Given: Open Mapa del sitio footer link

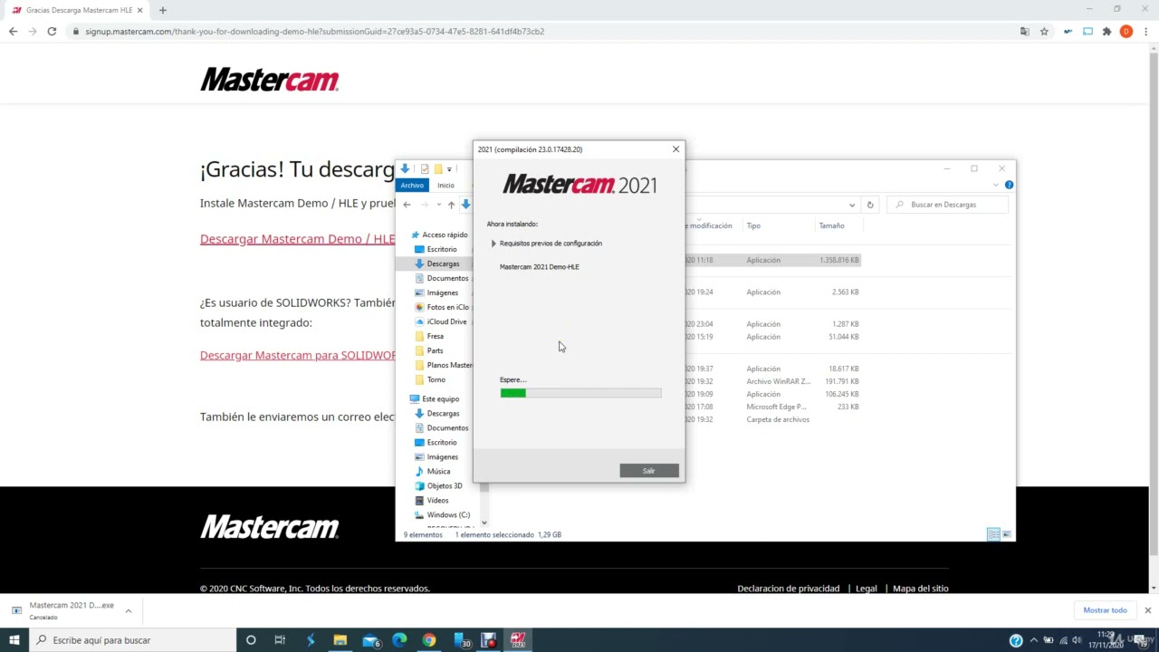Looking at the screenshot, I should tap(920, 589).
